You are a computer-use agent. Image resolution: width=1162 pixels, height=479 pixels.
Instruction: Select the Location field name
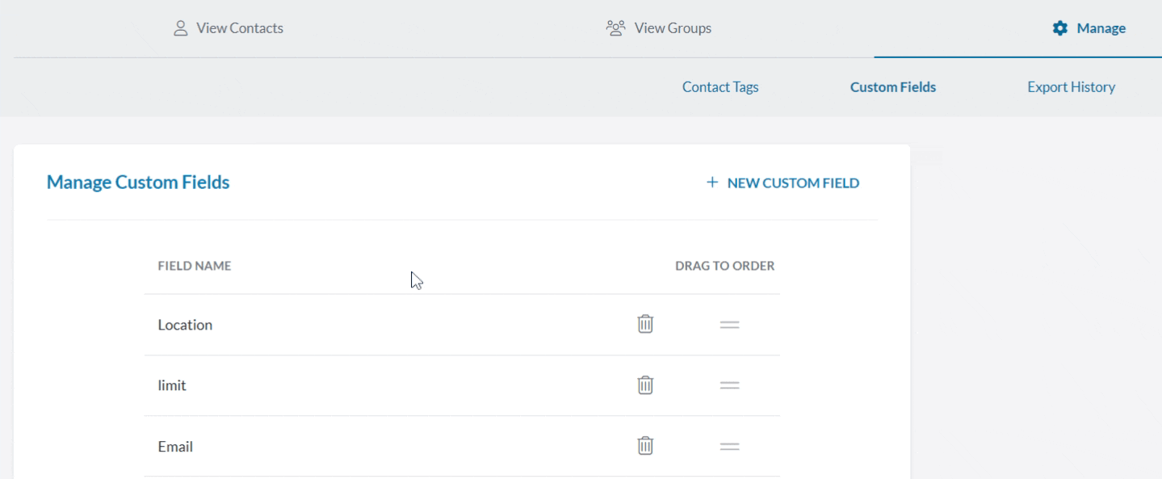tap(185, 325)
